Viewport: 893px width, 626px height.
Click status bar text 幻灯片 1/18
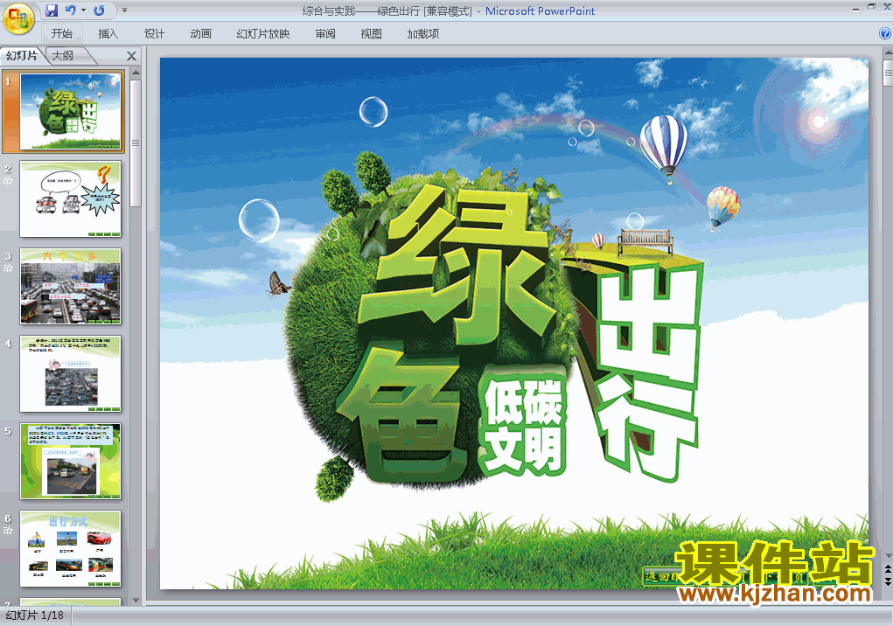click(35, 616)
